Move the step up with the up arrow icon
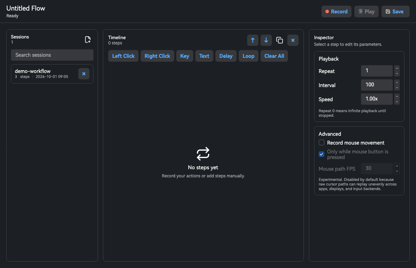Screen dimensions: 416x268 coord(252,40)
